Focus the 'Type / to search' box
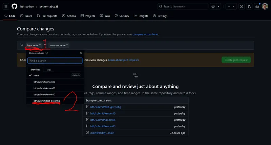The image size is (271, 145). [183, 6]
